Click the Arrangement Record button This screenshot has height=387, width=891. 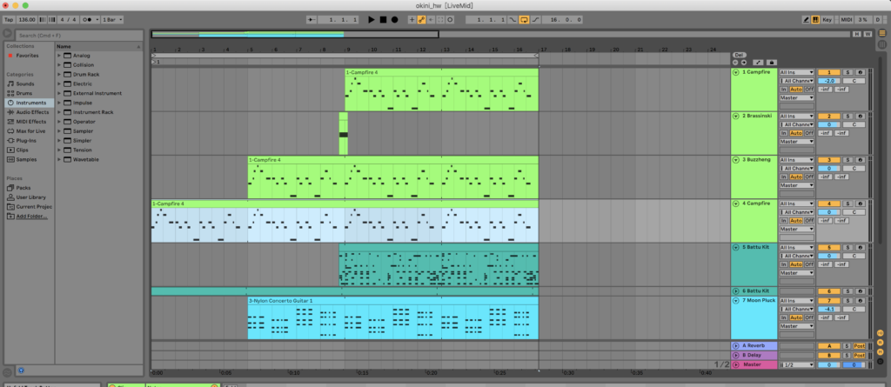click(394, 19)
